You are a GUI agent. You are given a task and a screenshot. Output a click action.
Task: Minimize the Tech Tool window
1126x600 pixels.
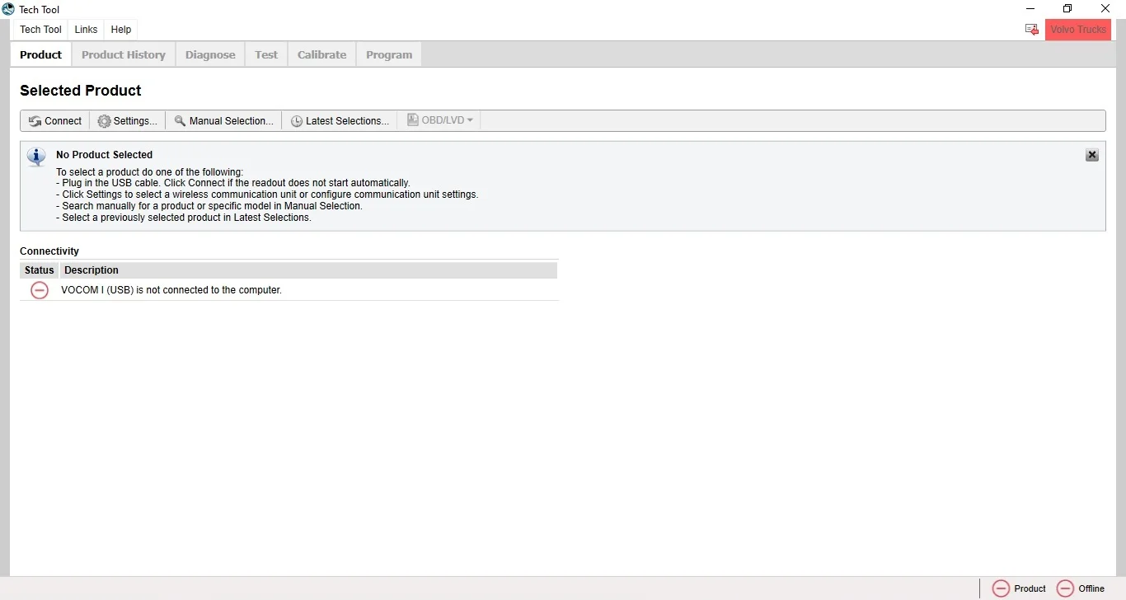coord(1030,9)
